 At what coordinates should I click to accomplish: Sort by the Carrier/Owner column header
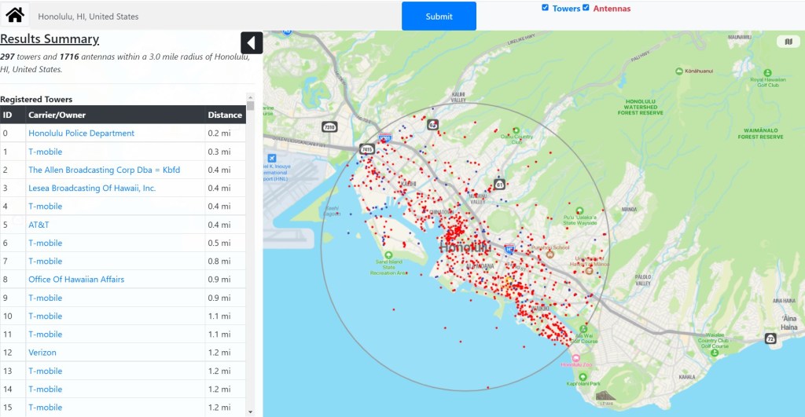point(57,115)
